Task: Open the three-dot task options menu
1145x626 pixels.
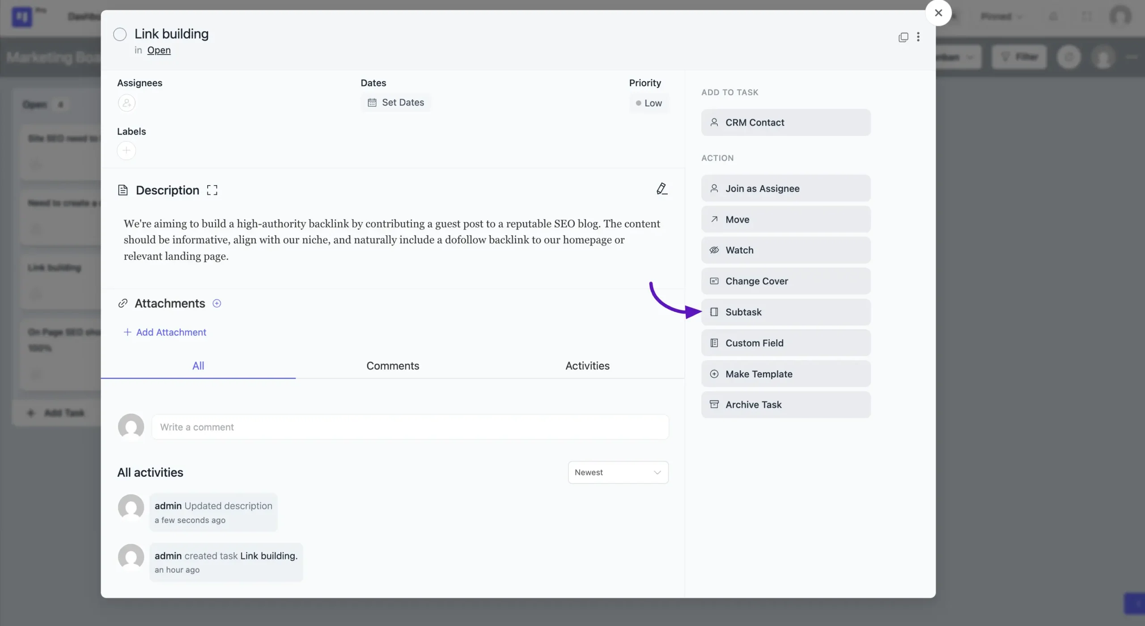Action: pyautogui.click(x=918, y=37)
